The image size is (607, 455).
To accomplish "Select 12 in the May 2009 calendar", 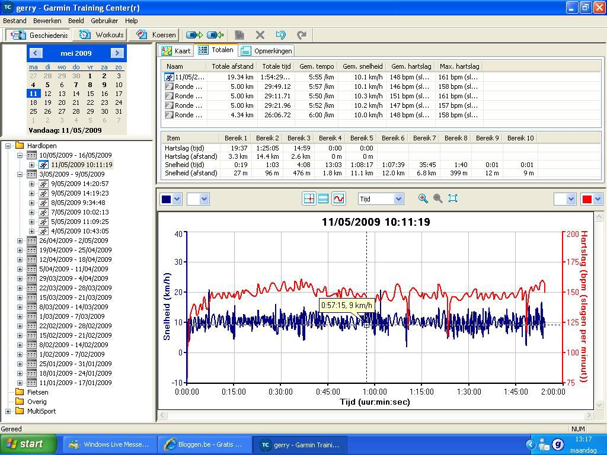I will pos(47,94).
